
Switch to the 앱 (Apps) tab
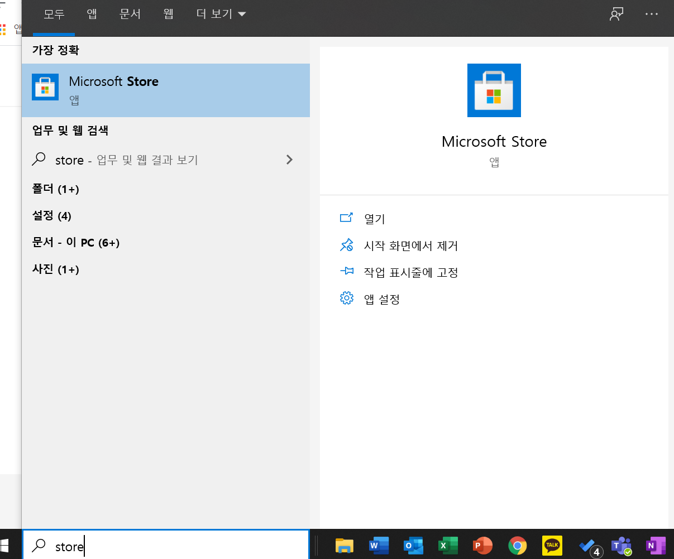(x=92, y=14)
